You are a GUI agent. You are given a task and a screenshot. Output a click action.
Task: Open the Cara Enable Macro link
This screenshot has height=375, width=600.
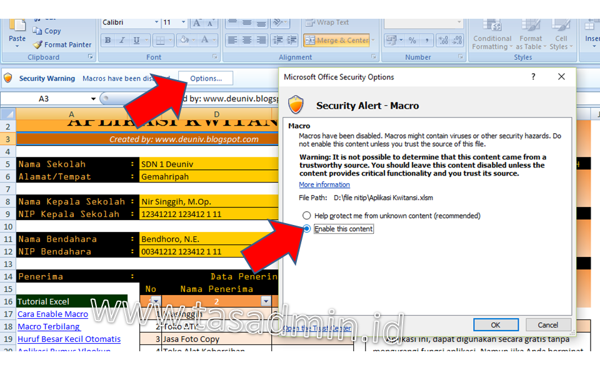coord(52,314)
